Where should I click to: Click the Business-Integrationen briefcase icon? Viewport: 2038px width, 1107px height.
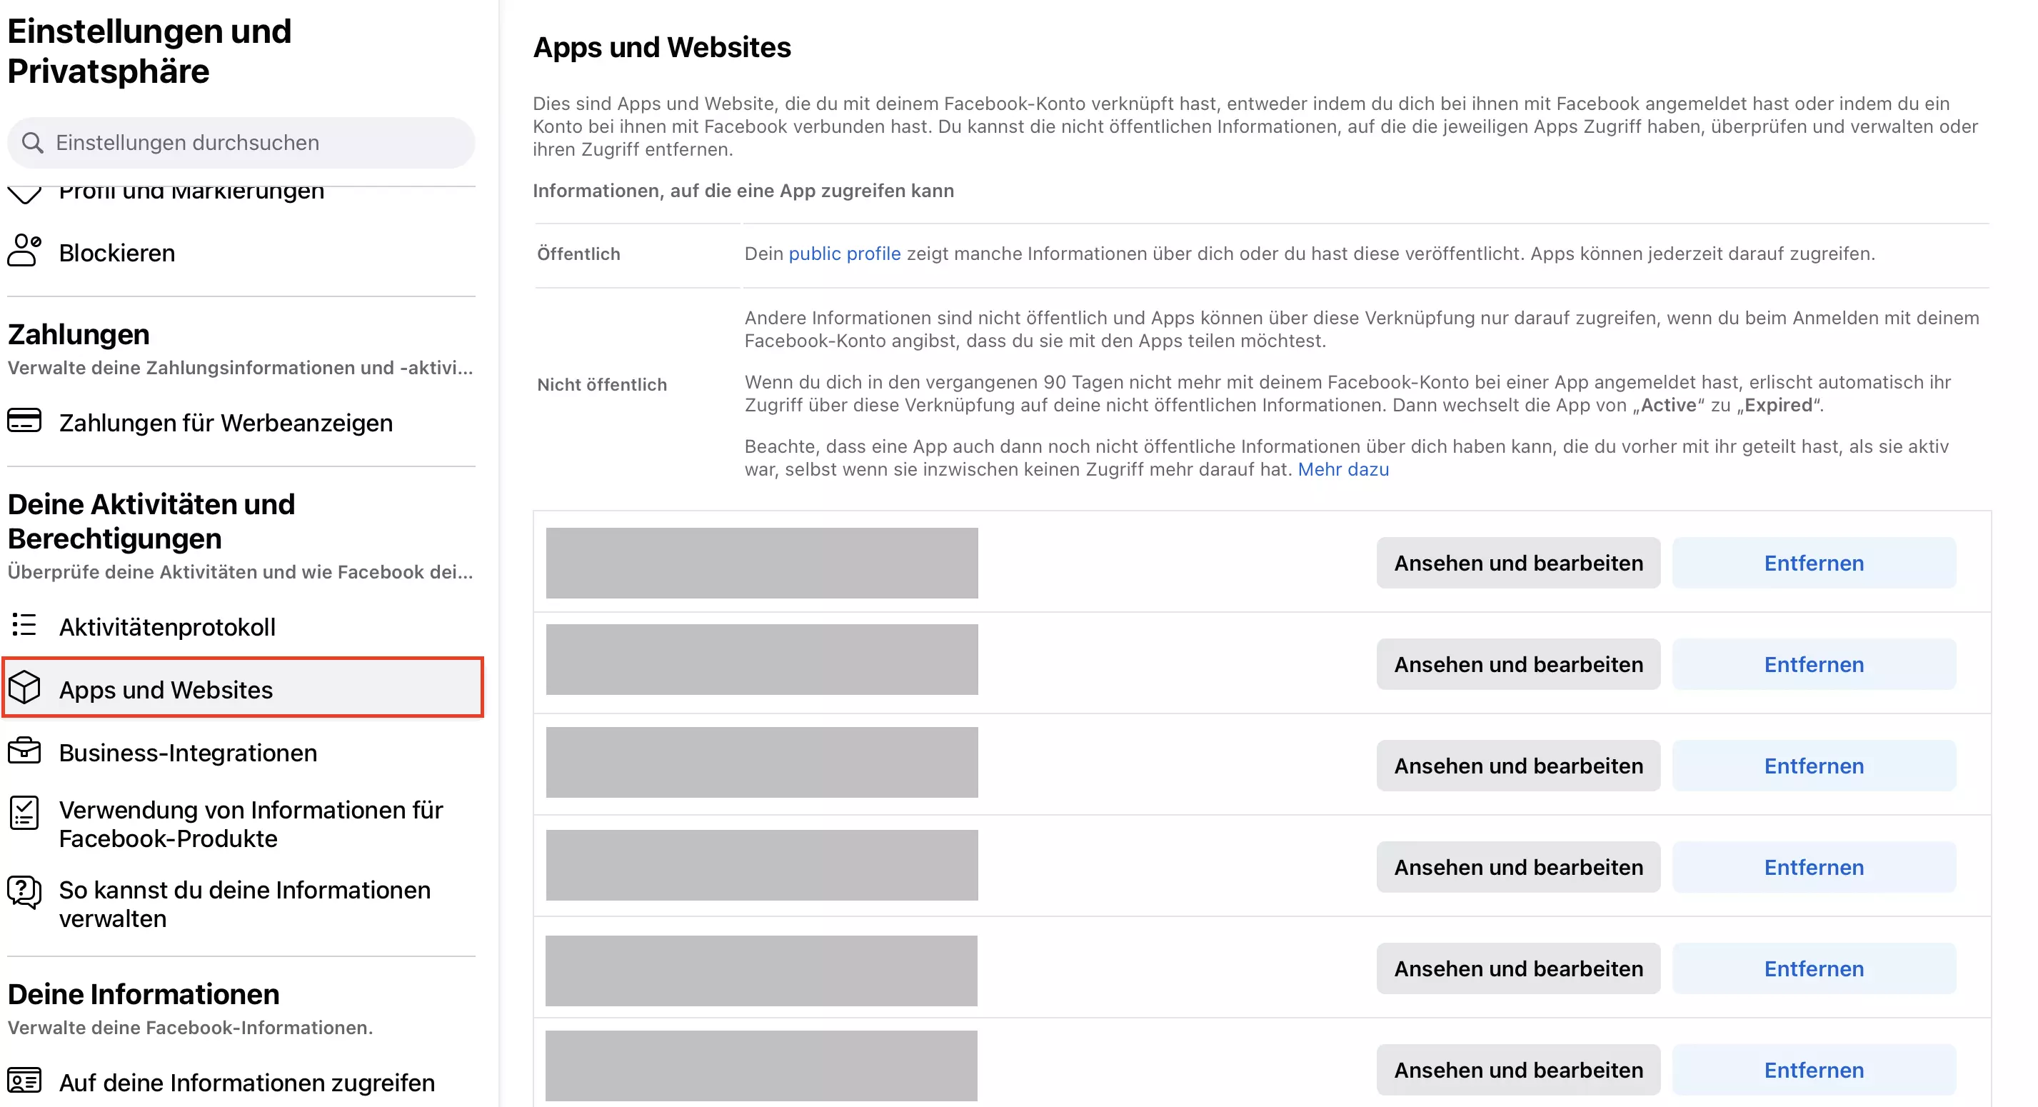pyautogui.click(x=24, y=752)
